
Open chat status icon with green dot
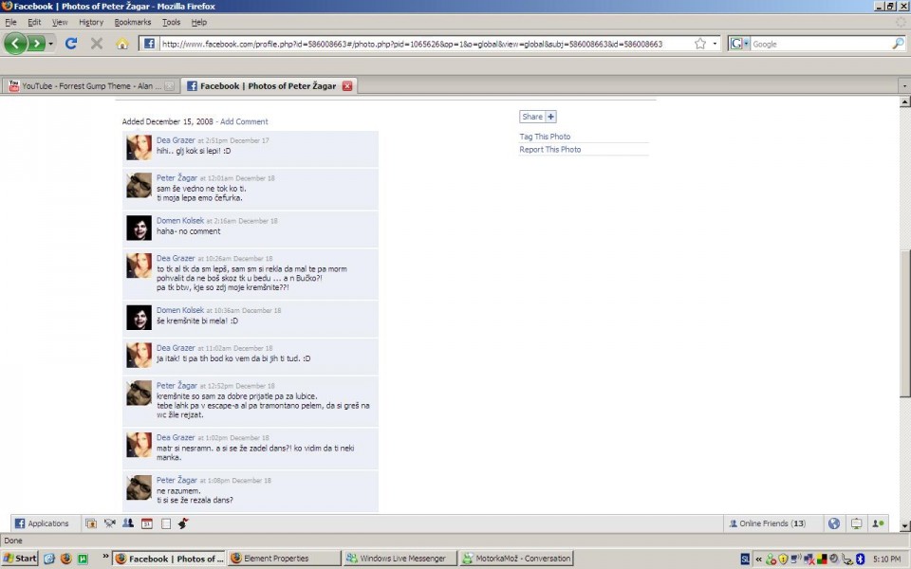tap(879, 523)
